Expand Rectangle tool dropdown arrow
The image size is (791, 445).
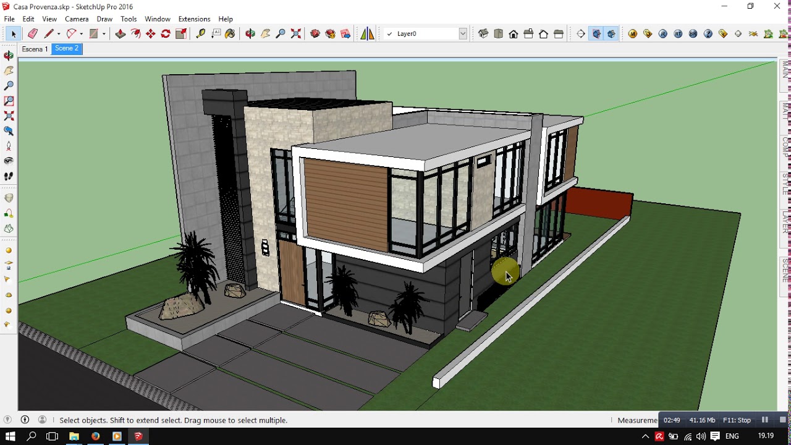tap(104, 34)
